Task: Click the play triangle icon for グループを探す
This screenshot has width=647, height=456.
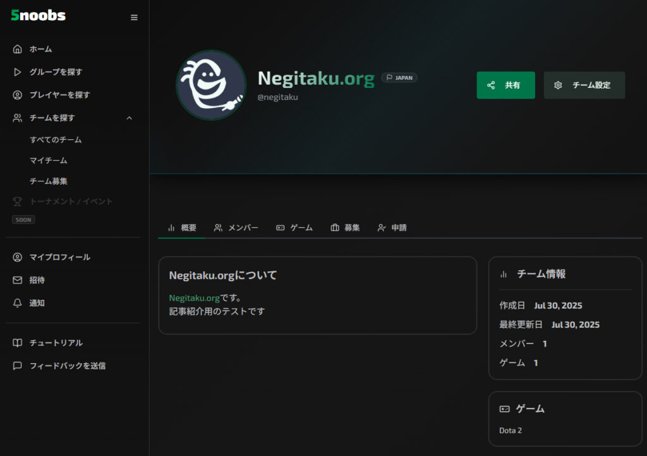Action: coord(17,72)
